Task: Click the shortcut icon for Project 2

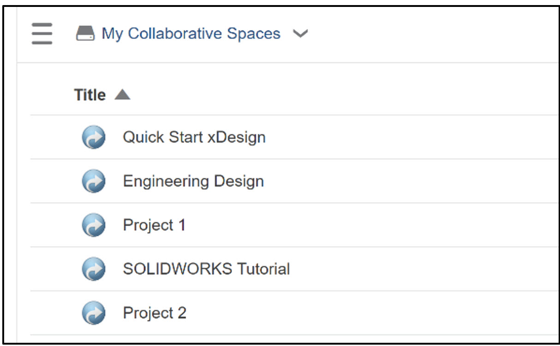Action: tap(94, 312)
